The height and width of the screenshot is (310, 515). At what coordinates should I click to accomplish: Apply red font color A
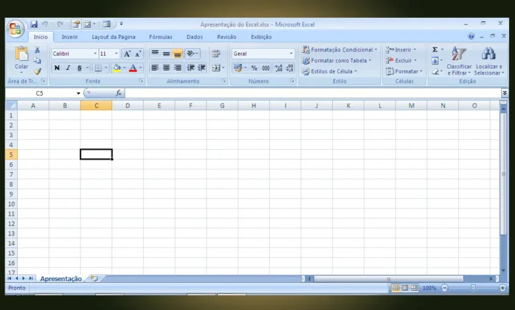[x=133, y=68]
